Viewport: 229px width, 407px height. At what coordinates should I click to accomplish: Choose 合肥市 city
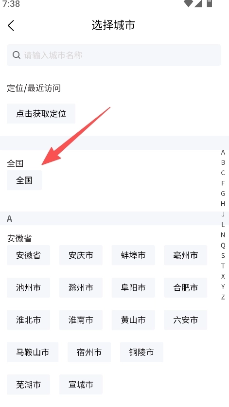(185, 287)
